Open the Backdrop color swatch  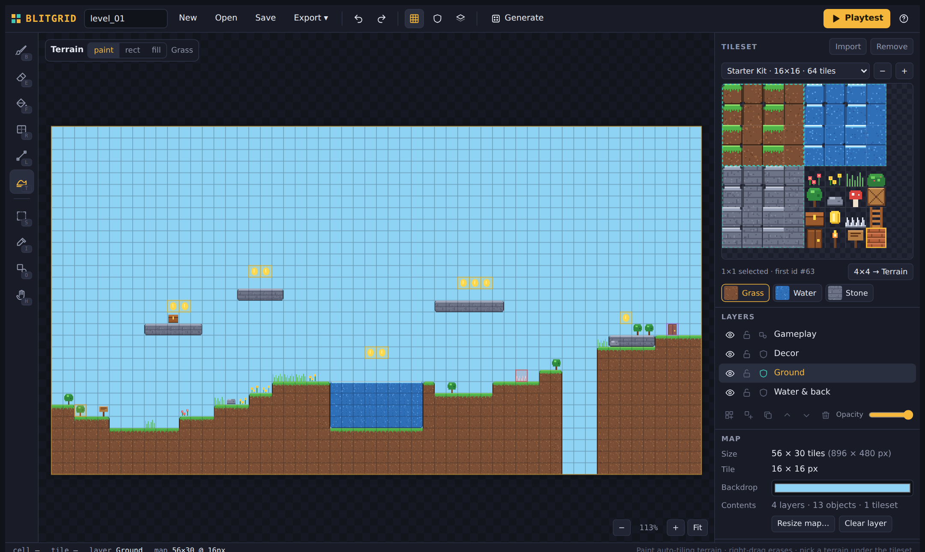click(x=842, y=488)
